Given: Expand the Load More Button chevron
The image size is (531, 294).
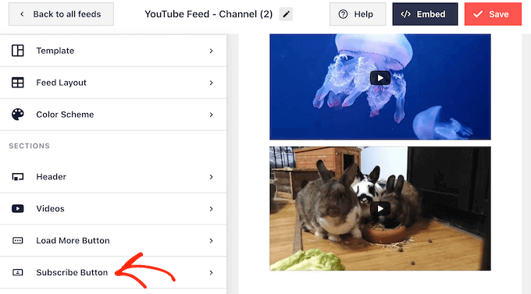Looking at the screenshot, I should pyautogui.click(x=211, y=240).
